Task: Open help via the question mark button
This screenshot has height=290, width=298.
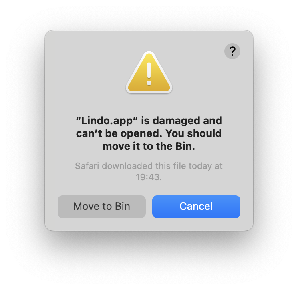Action: click(232, 51)
